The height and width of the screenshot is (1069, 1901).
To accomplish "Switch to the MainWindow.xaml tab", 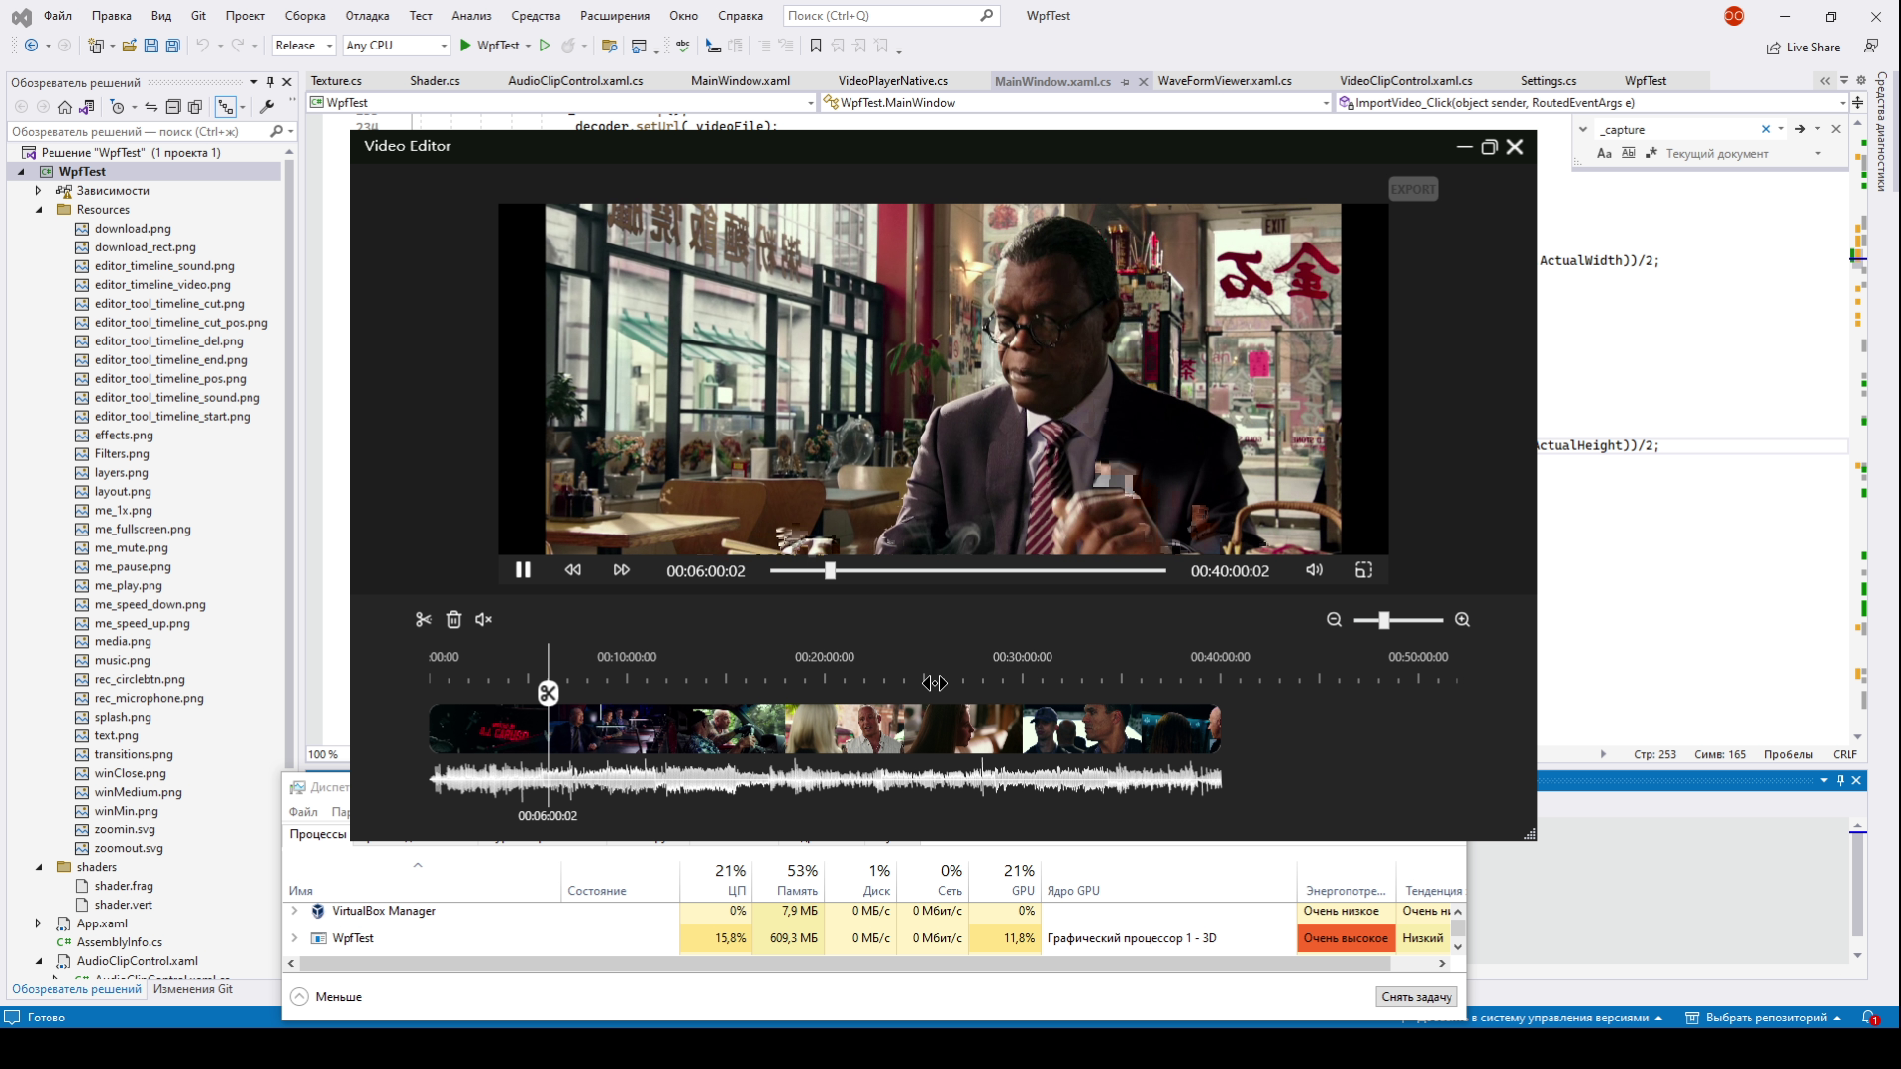I will point(740,81).
